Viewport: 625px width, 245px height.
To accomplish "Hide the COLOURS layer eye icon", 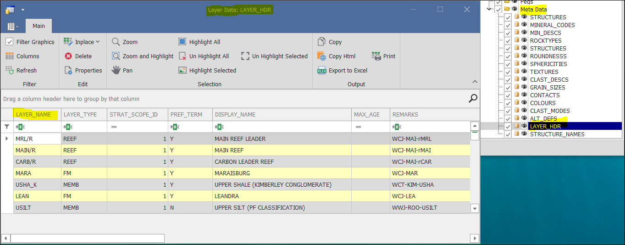I will coord(524,103).
